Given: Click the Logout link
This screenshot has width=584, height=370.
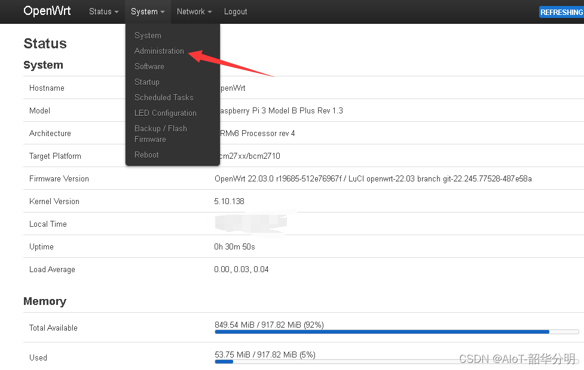Looking at the screenshot, I should tap(236, 11).
